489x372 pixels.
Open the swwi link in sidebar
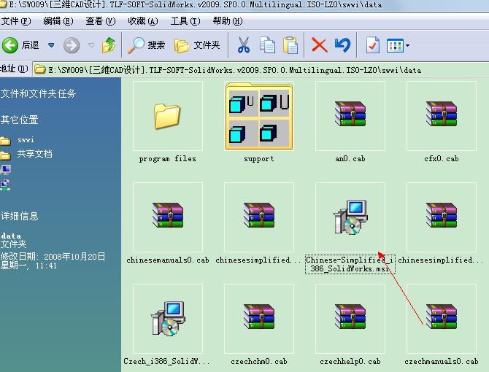pyautogui.click(x=26, y=140)
